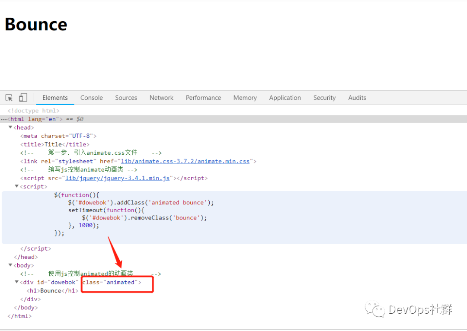Switch to the Application tab

[285, 98]
